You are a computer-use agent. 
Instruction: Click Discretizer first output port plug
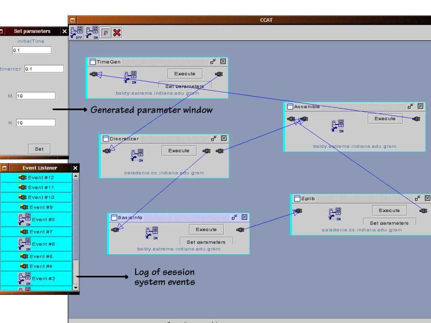point(206,151)
